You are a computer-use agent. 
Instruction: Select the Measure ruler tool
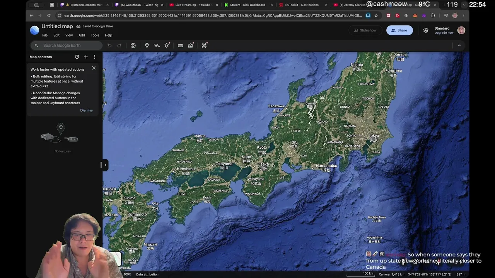click(180, 46)
